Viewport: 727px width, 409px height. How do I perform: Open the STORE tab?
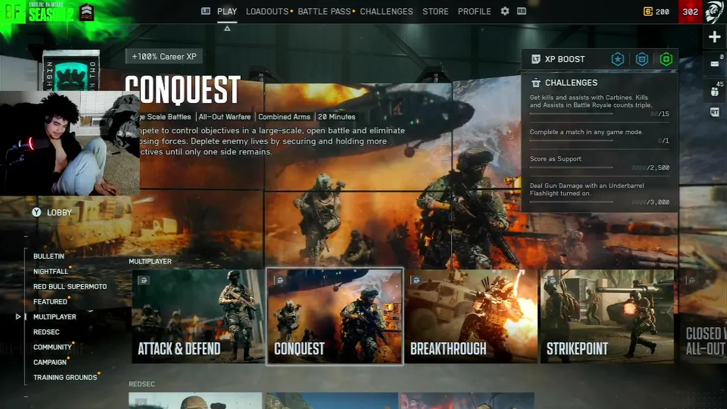pos(435,11)
